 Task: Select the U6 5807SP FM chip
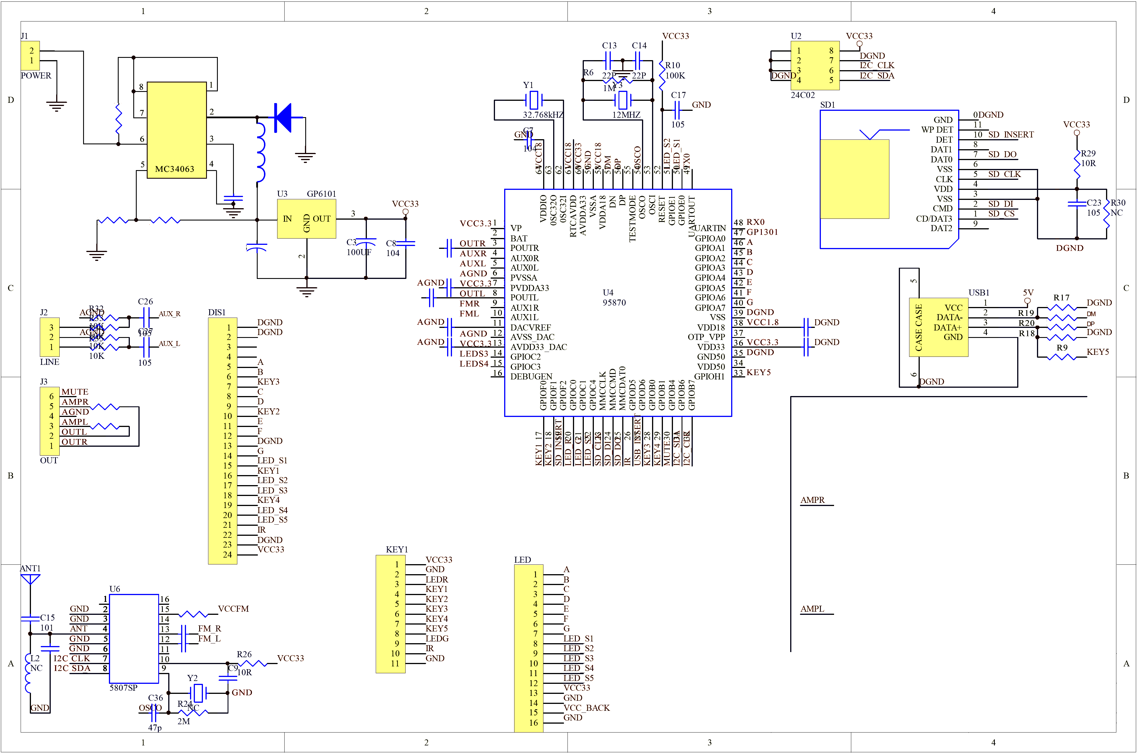tap(134, 639)
